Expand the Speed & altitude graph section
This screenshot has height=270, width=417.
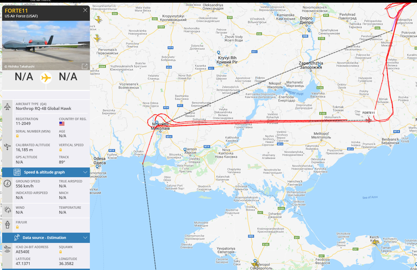(46, 172)
